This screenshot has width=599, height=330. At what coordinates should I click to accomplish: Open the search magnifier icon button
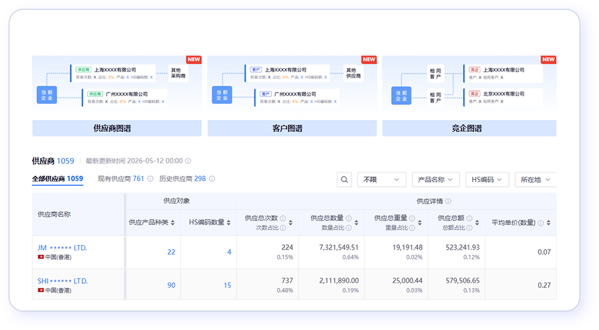tap(344, 179)
